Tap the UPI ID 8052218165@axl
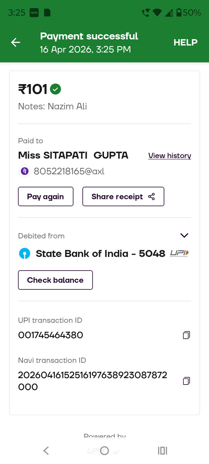The image size is (209, 464). coord(69,171)
